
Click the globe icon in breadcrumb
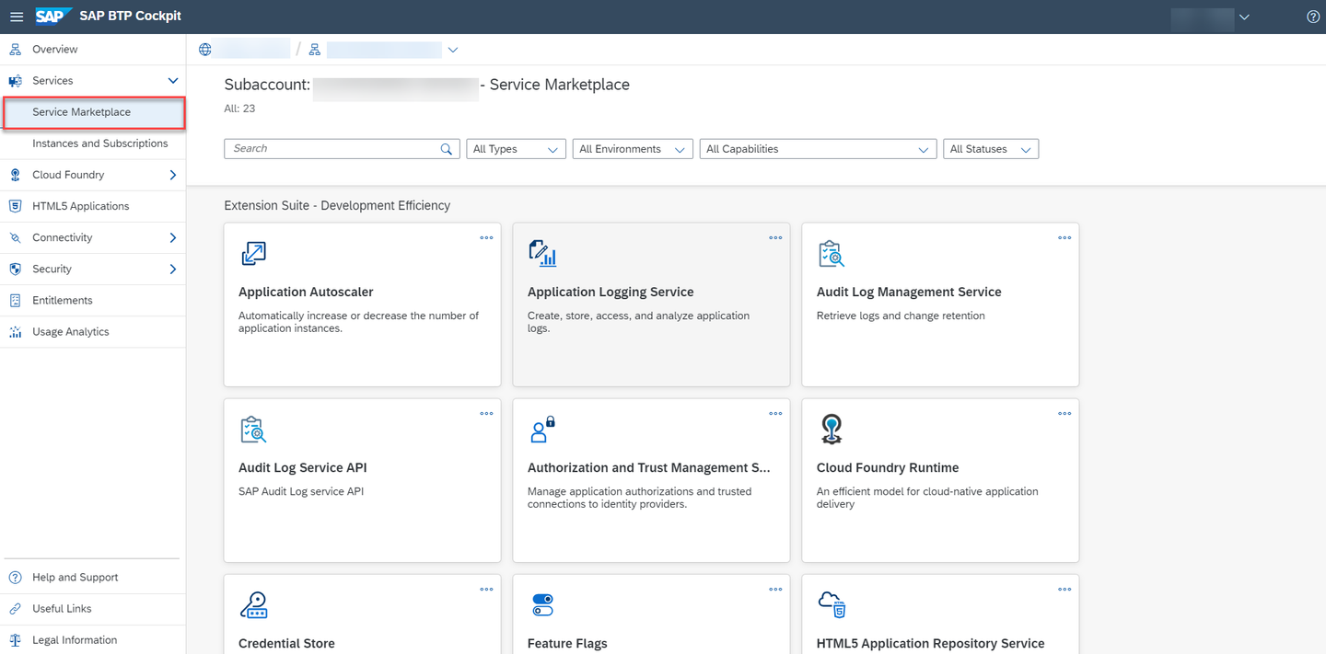[x=205, y=50]
